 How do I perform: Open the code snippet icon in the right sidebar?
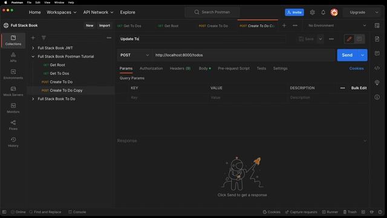[377, 68]
